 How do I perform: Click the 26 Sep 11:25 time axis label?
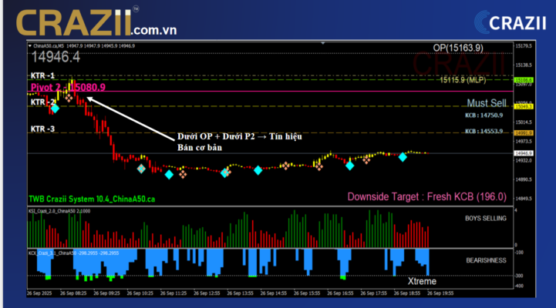tap(173, 293)
